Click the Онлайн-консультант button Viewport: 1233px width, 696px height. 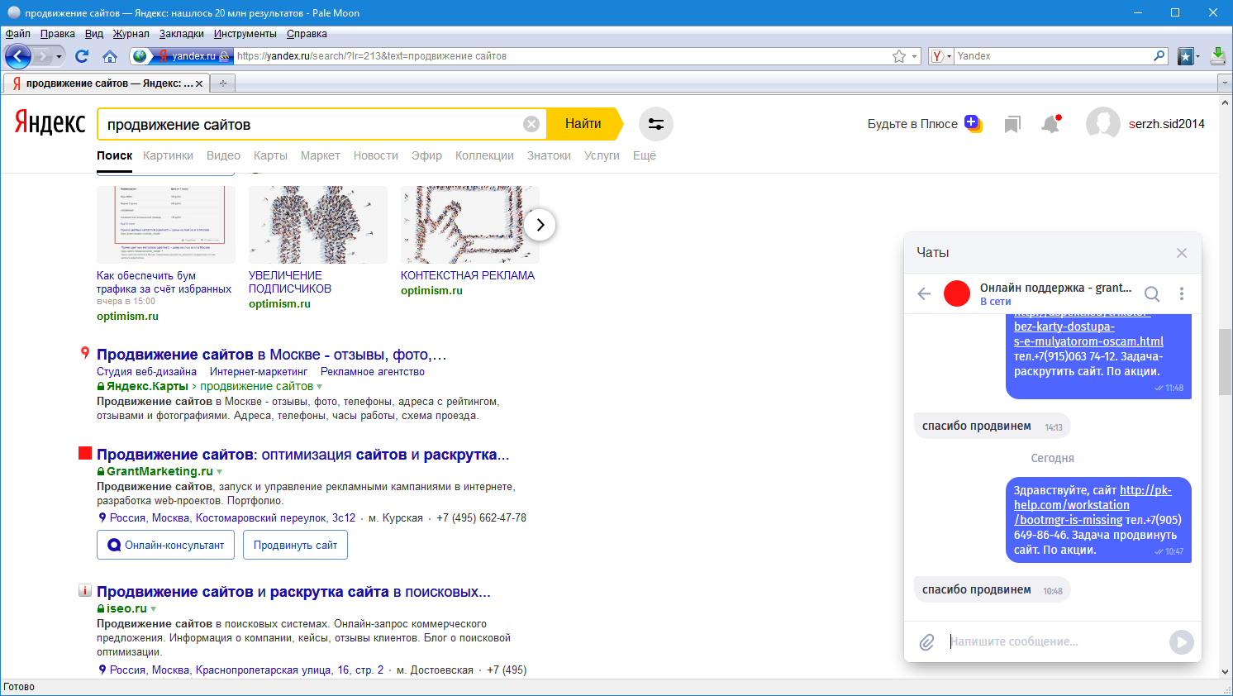pyautogui.click(x=166, y=545)
